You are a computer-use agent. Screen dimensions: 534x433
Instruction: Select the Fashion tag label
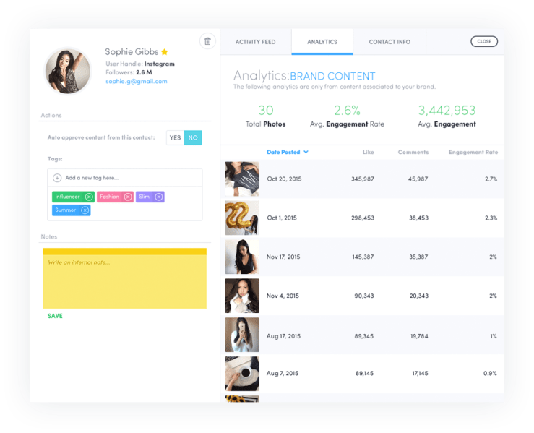click(109, 197)
